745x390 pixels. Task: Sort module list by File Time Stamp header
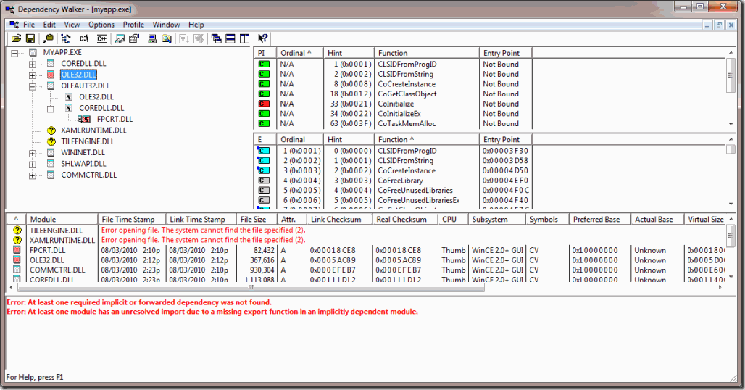point(132,219)
